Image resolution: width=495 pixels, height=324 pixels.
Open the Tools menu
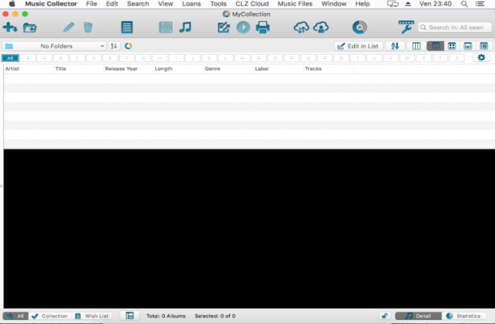(218, 4)
